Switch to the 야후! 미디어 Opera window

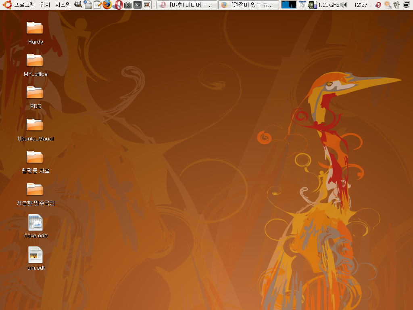click(187, 5)
